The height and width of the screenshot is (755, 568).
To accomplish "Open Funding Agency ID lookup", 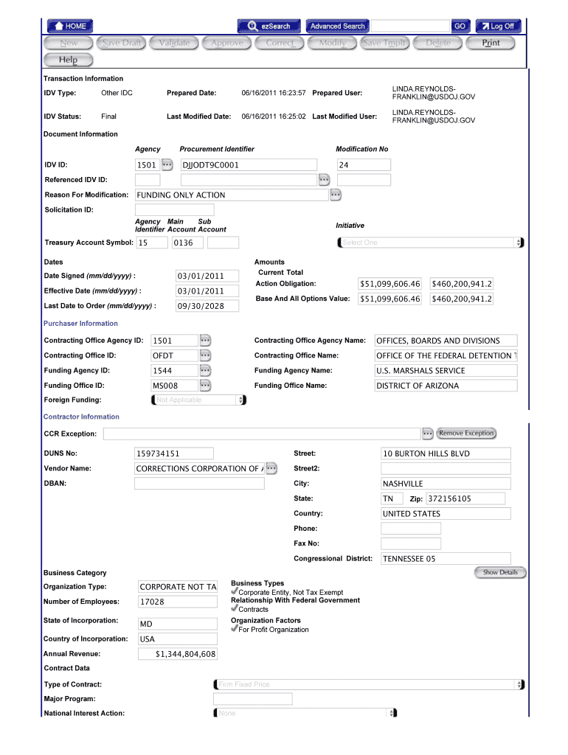I will [x=206, y=370].
